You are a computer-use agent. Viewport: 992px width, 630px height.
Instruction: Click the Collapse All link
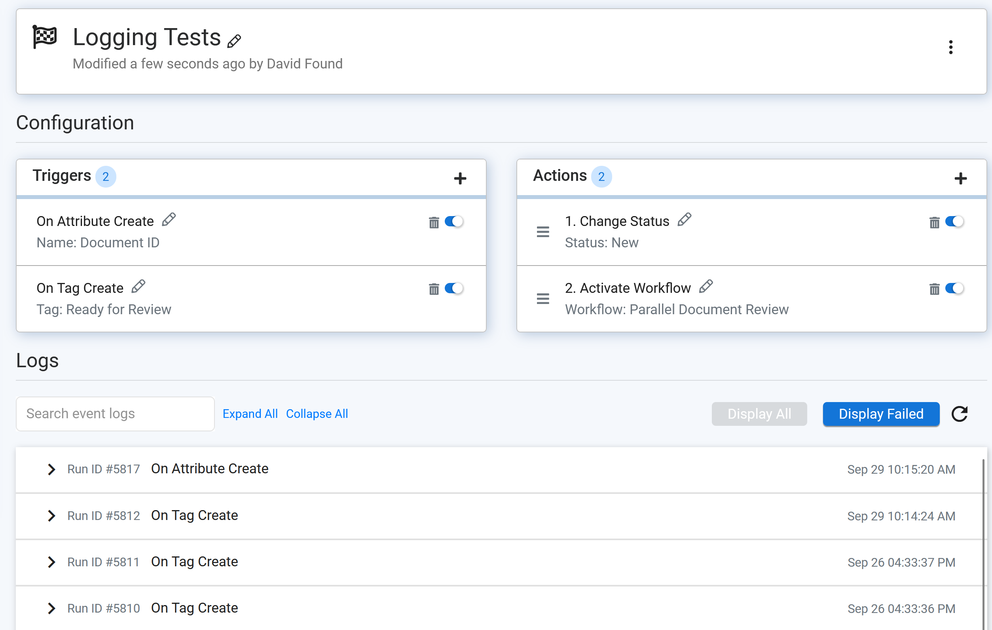click(317, 414)
